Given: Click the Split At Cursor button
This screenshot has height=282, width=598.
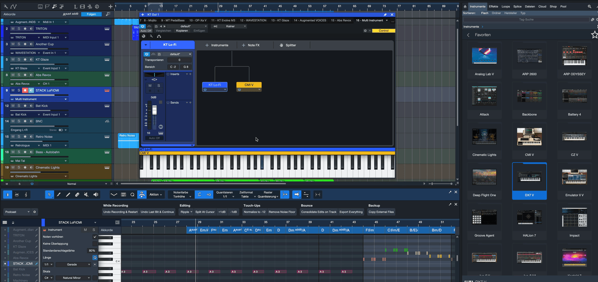Looking at the screenshot, I should point(205,212).
